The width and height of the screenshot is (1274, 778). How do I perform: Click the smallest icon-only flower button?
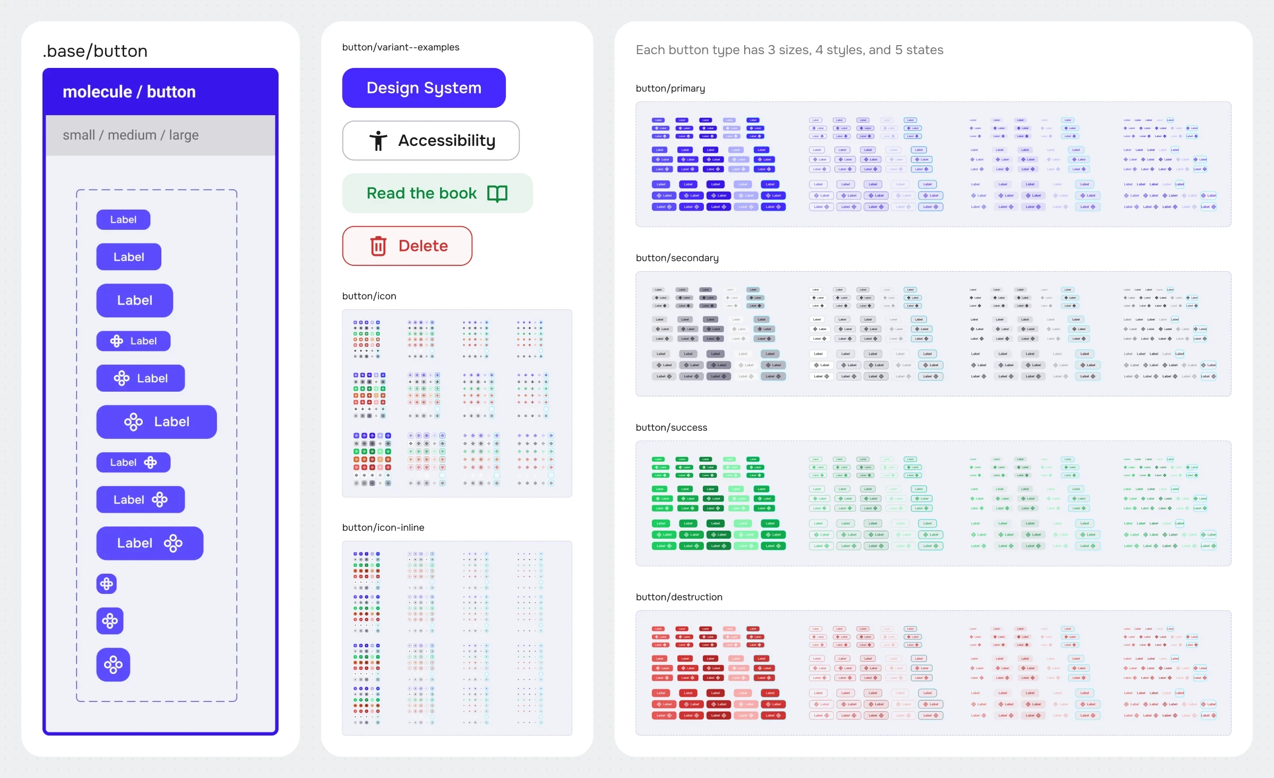[x=107, y=584]
